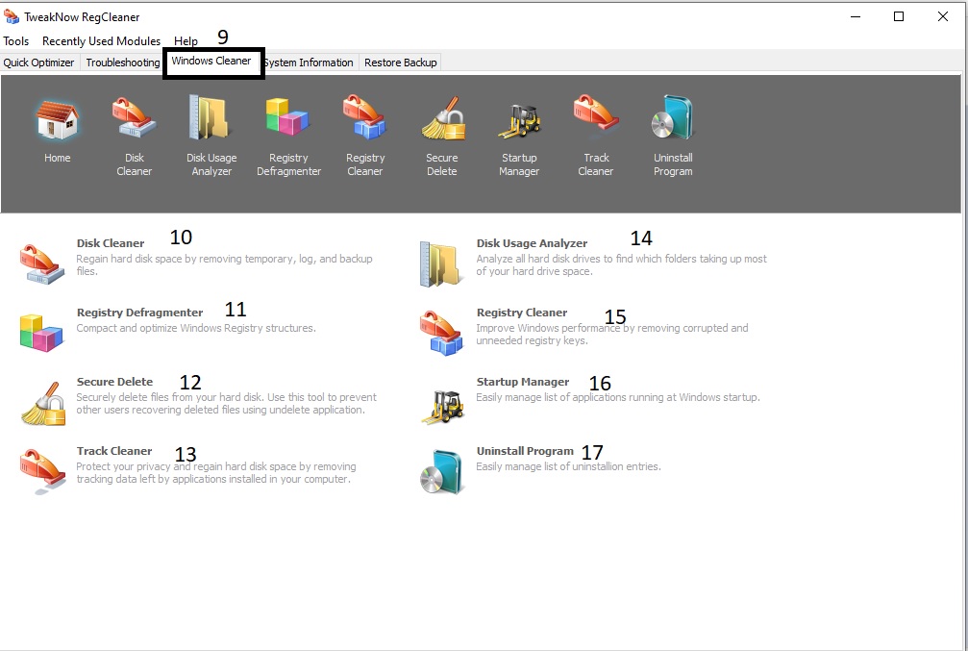Click 'Compact and optimize Windows Registry structures' text
The height and width of the screenshot is (651, 968).
tap(195, 328)
